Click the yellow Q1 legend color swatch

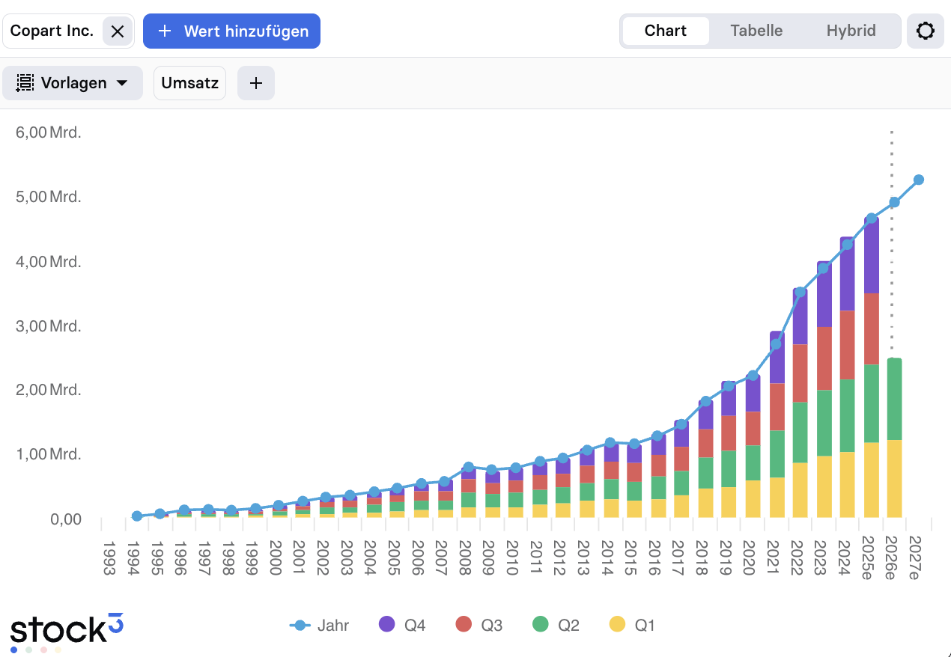pos(617,625)
